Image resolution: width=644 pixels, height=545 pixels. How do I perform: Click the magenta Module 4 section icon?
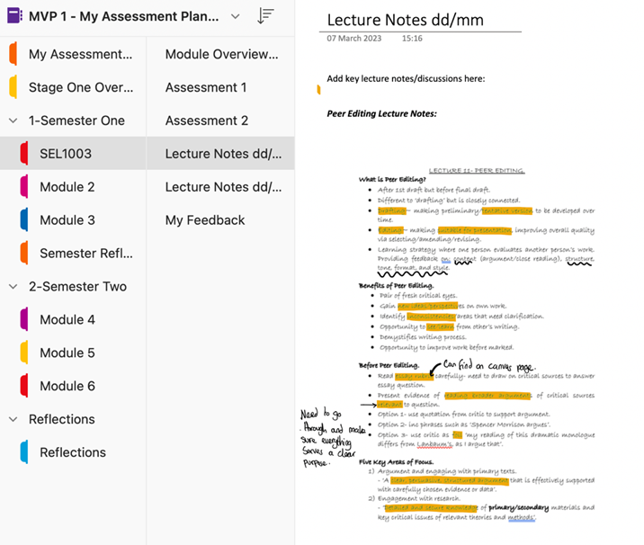23,320
